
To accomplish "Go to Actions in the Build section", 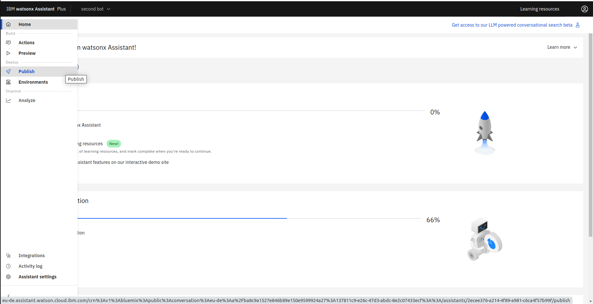I will 39,43.
